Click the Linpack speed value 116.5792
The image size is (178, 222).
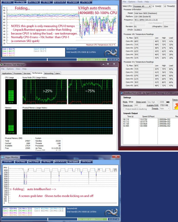coord(143,119)
